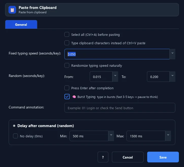Click the Fixed typing speed 0.050 field
Viewport: 184px width, 167px height.
click(117, 54)
